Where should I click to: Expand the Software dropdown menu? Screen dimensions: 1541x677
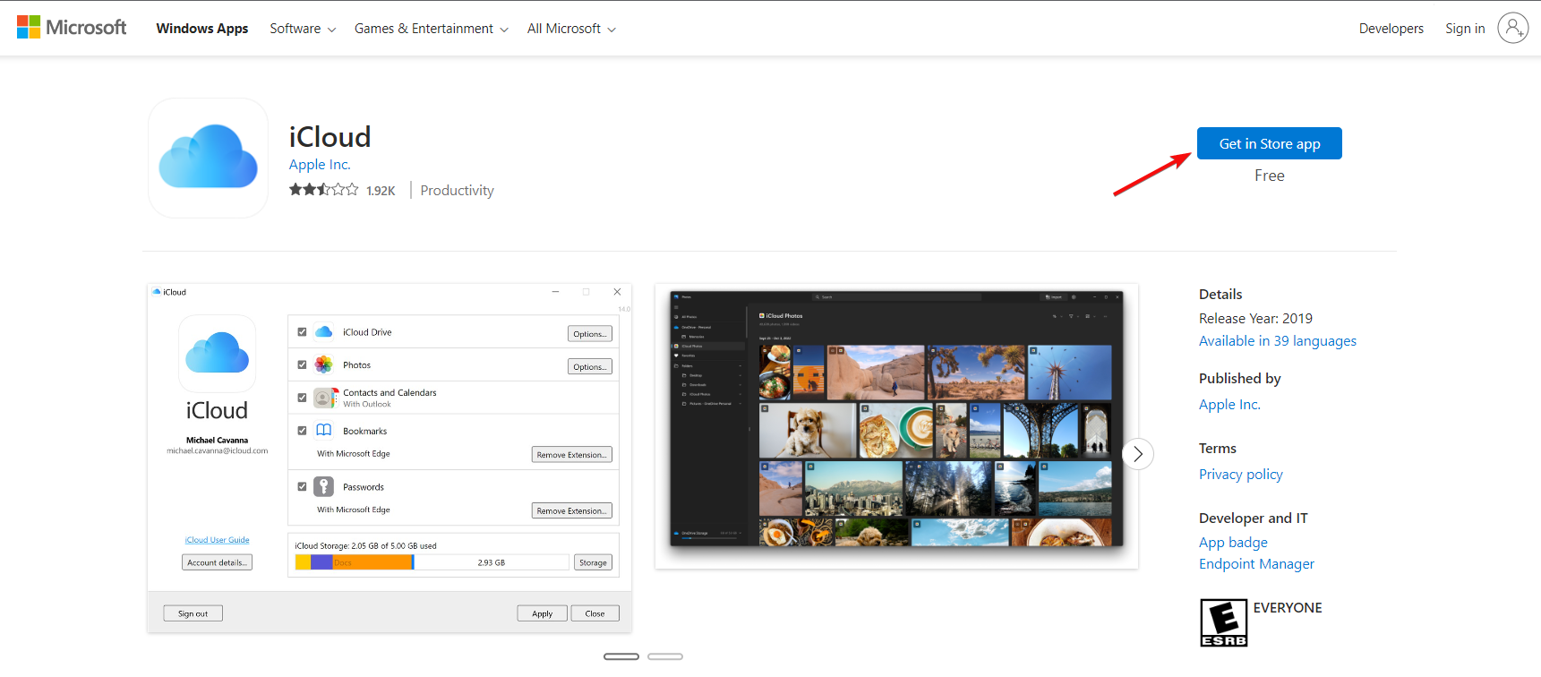[303, 29]
